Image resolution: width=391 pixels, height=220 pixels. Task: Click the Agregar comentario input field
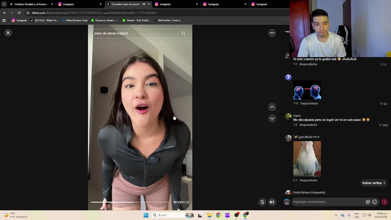click(x=328, y=202)
